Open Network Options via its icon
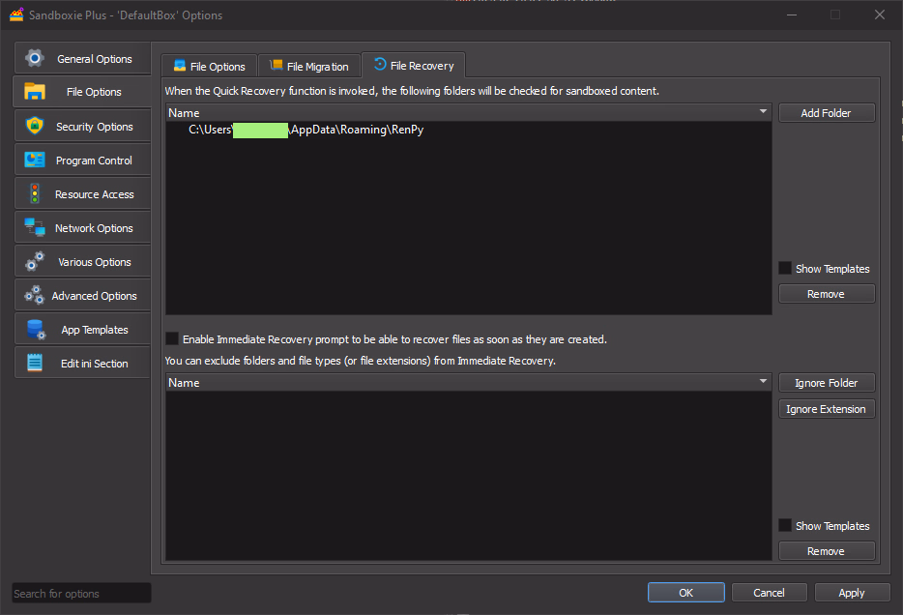903x615 pixels. click(35, 228)
